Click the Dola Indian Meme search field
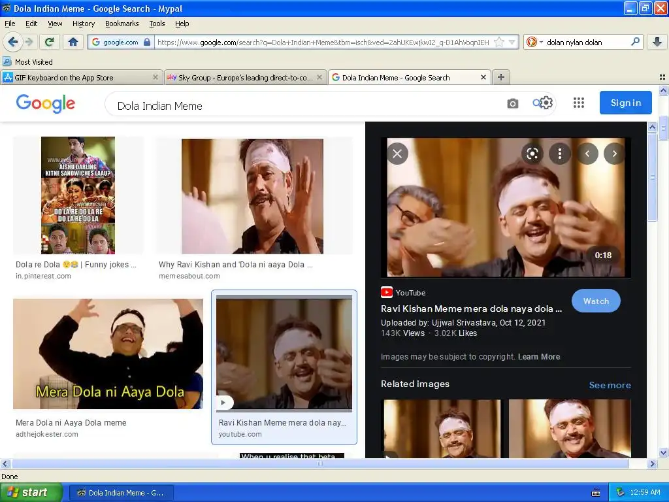The height and width of the screenshot is (502, 669). pyautogui.click(x=307, y=105)
